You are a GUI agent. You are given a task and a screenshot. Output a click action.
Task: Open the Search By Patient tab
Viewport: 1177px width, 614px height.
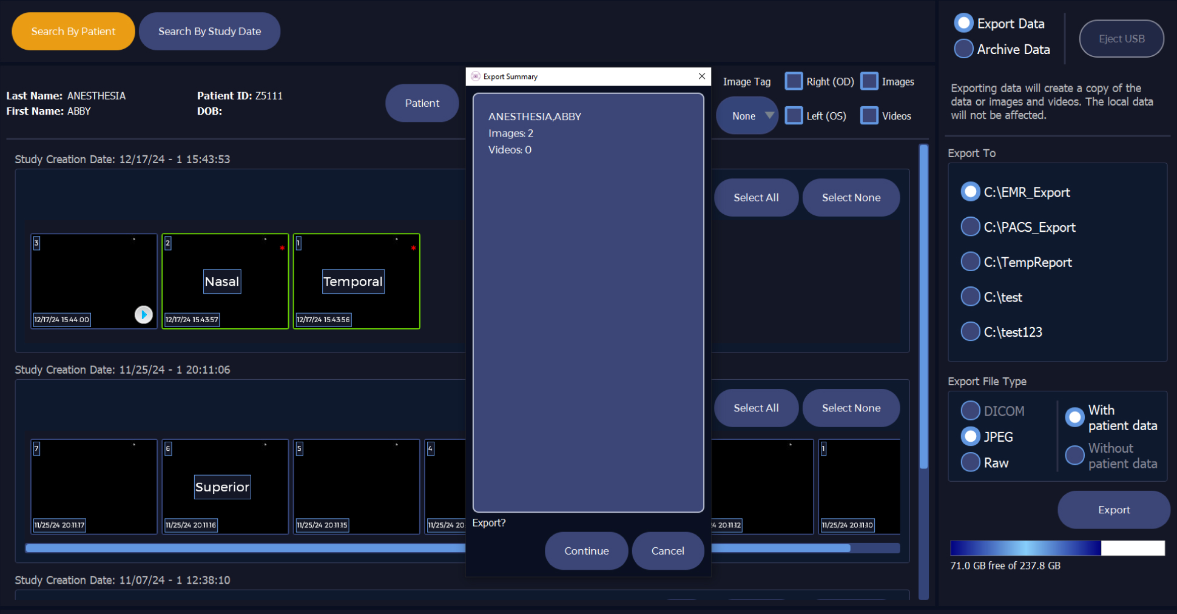click(73, 32)
